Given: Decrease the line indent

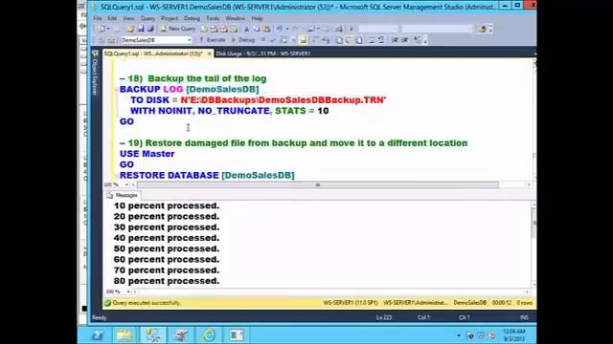Looking at the screenshot, I should tap(395, 40).
